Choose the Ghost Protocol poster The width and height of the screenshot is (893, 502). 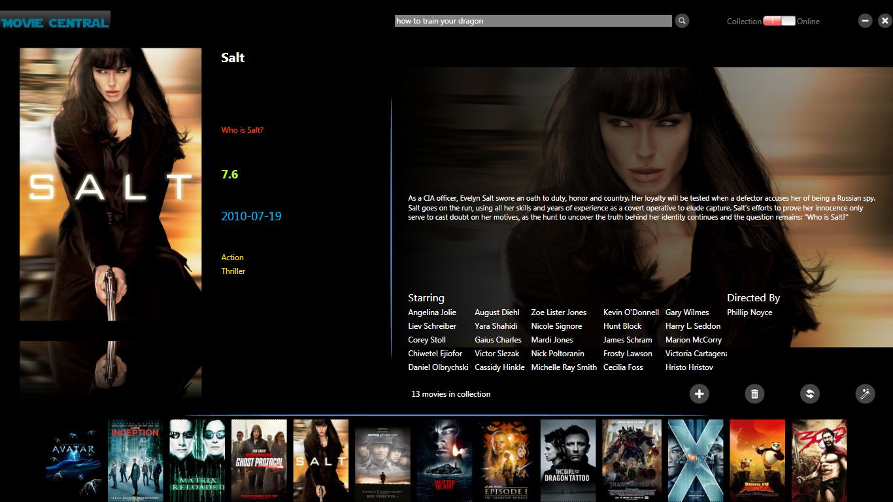[259, 461]
